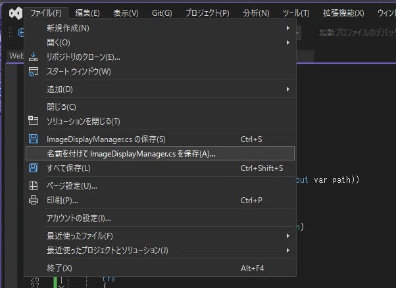Open the Git(G) menu

(x=162, y=13)
